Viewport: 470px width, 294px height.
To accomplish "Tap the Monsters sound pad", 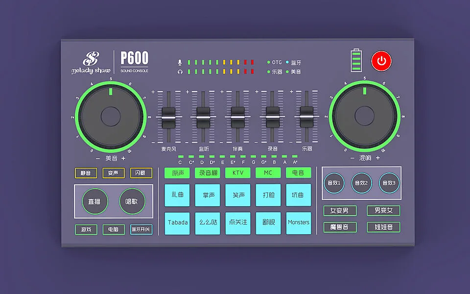I will point(298,222).
